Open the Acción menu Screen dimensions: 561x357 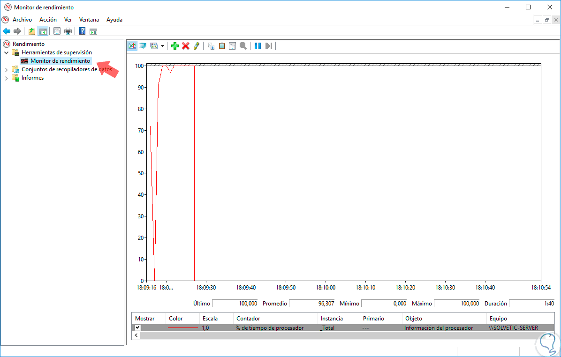(48, 20)
